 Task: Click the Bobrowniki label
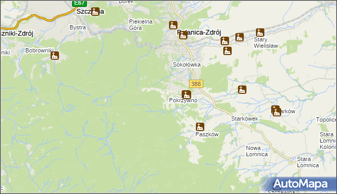click(x=39, y=50)
